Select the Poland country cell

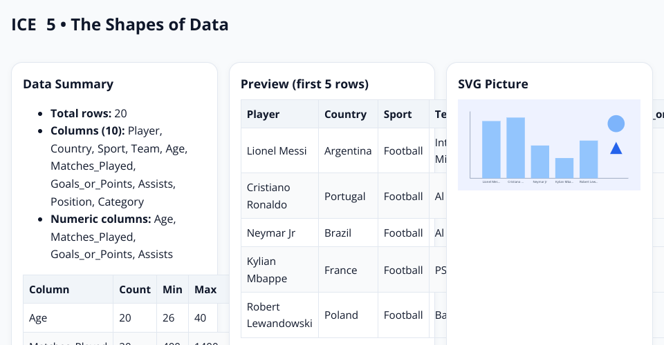click(341, 315)
